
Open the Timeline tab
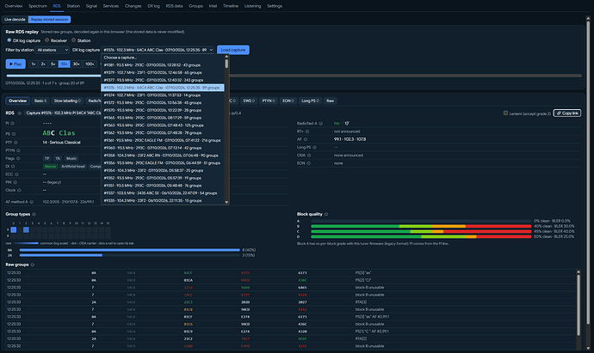coord(231,6)
